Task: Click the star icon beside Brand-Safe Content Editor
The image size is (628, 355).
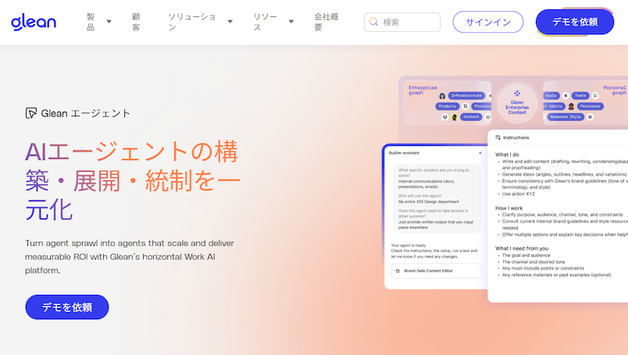Action: pyautogui.click(x=398, y=271)
